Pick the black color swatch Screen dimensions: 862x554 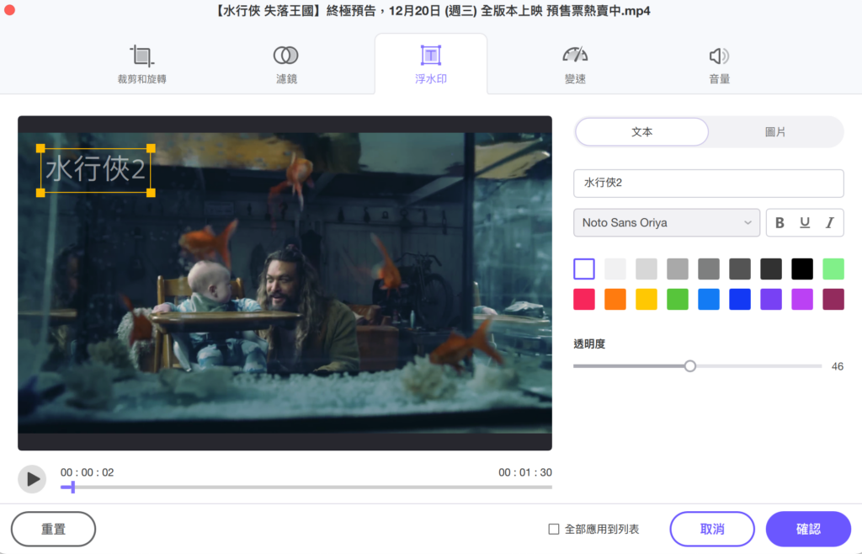coord(802,269)
